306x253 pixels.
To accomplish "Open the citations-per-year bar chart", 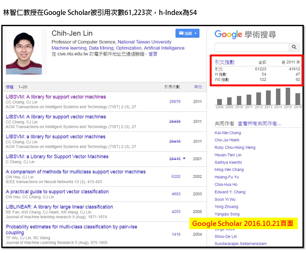I will pyautogui.click(x=259, y=98).
